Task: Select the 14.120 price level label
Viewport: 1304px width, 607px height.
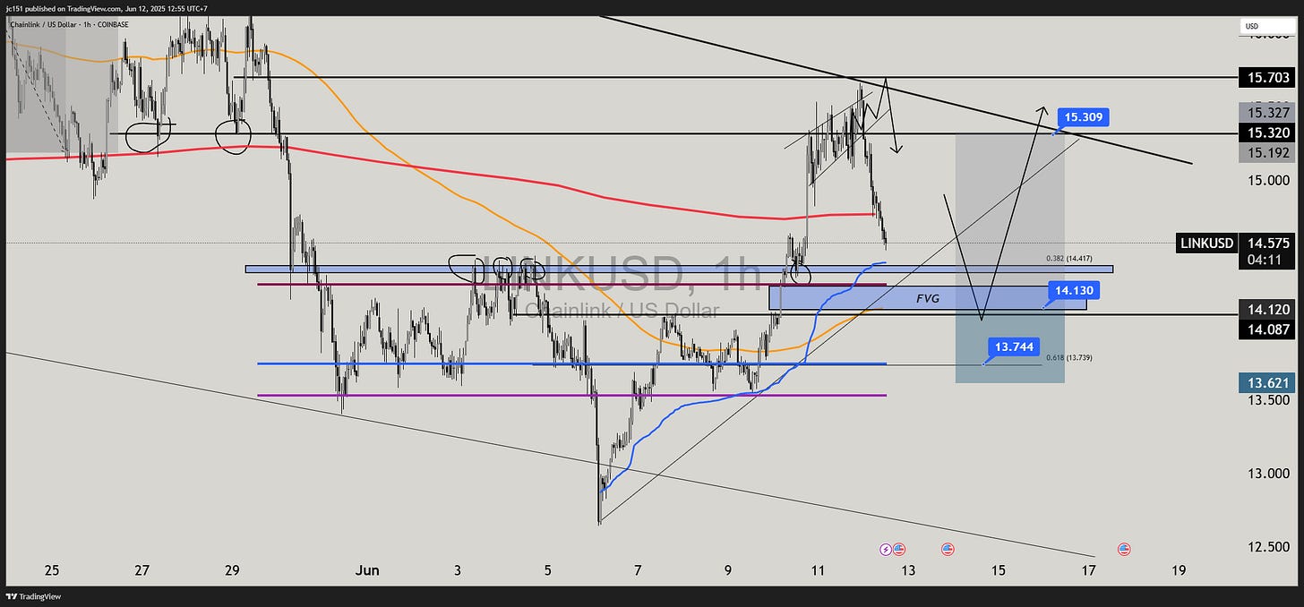Action: 1268,308
